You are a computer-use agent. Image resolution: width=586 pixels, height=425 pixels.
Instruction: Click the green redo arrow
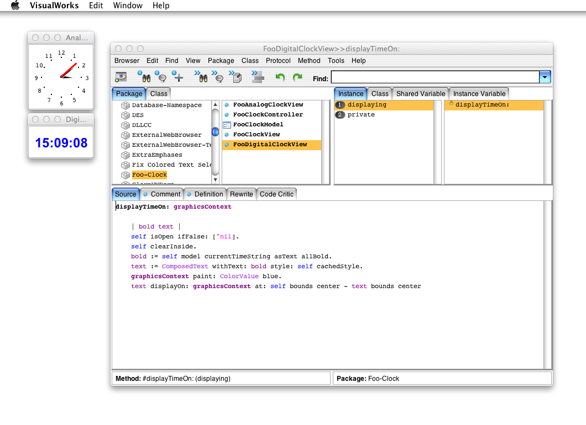click(x=297, y=77)
